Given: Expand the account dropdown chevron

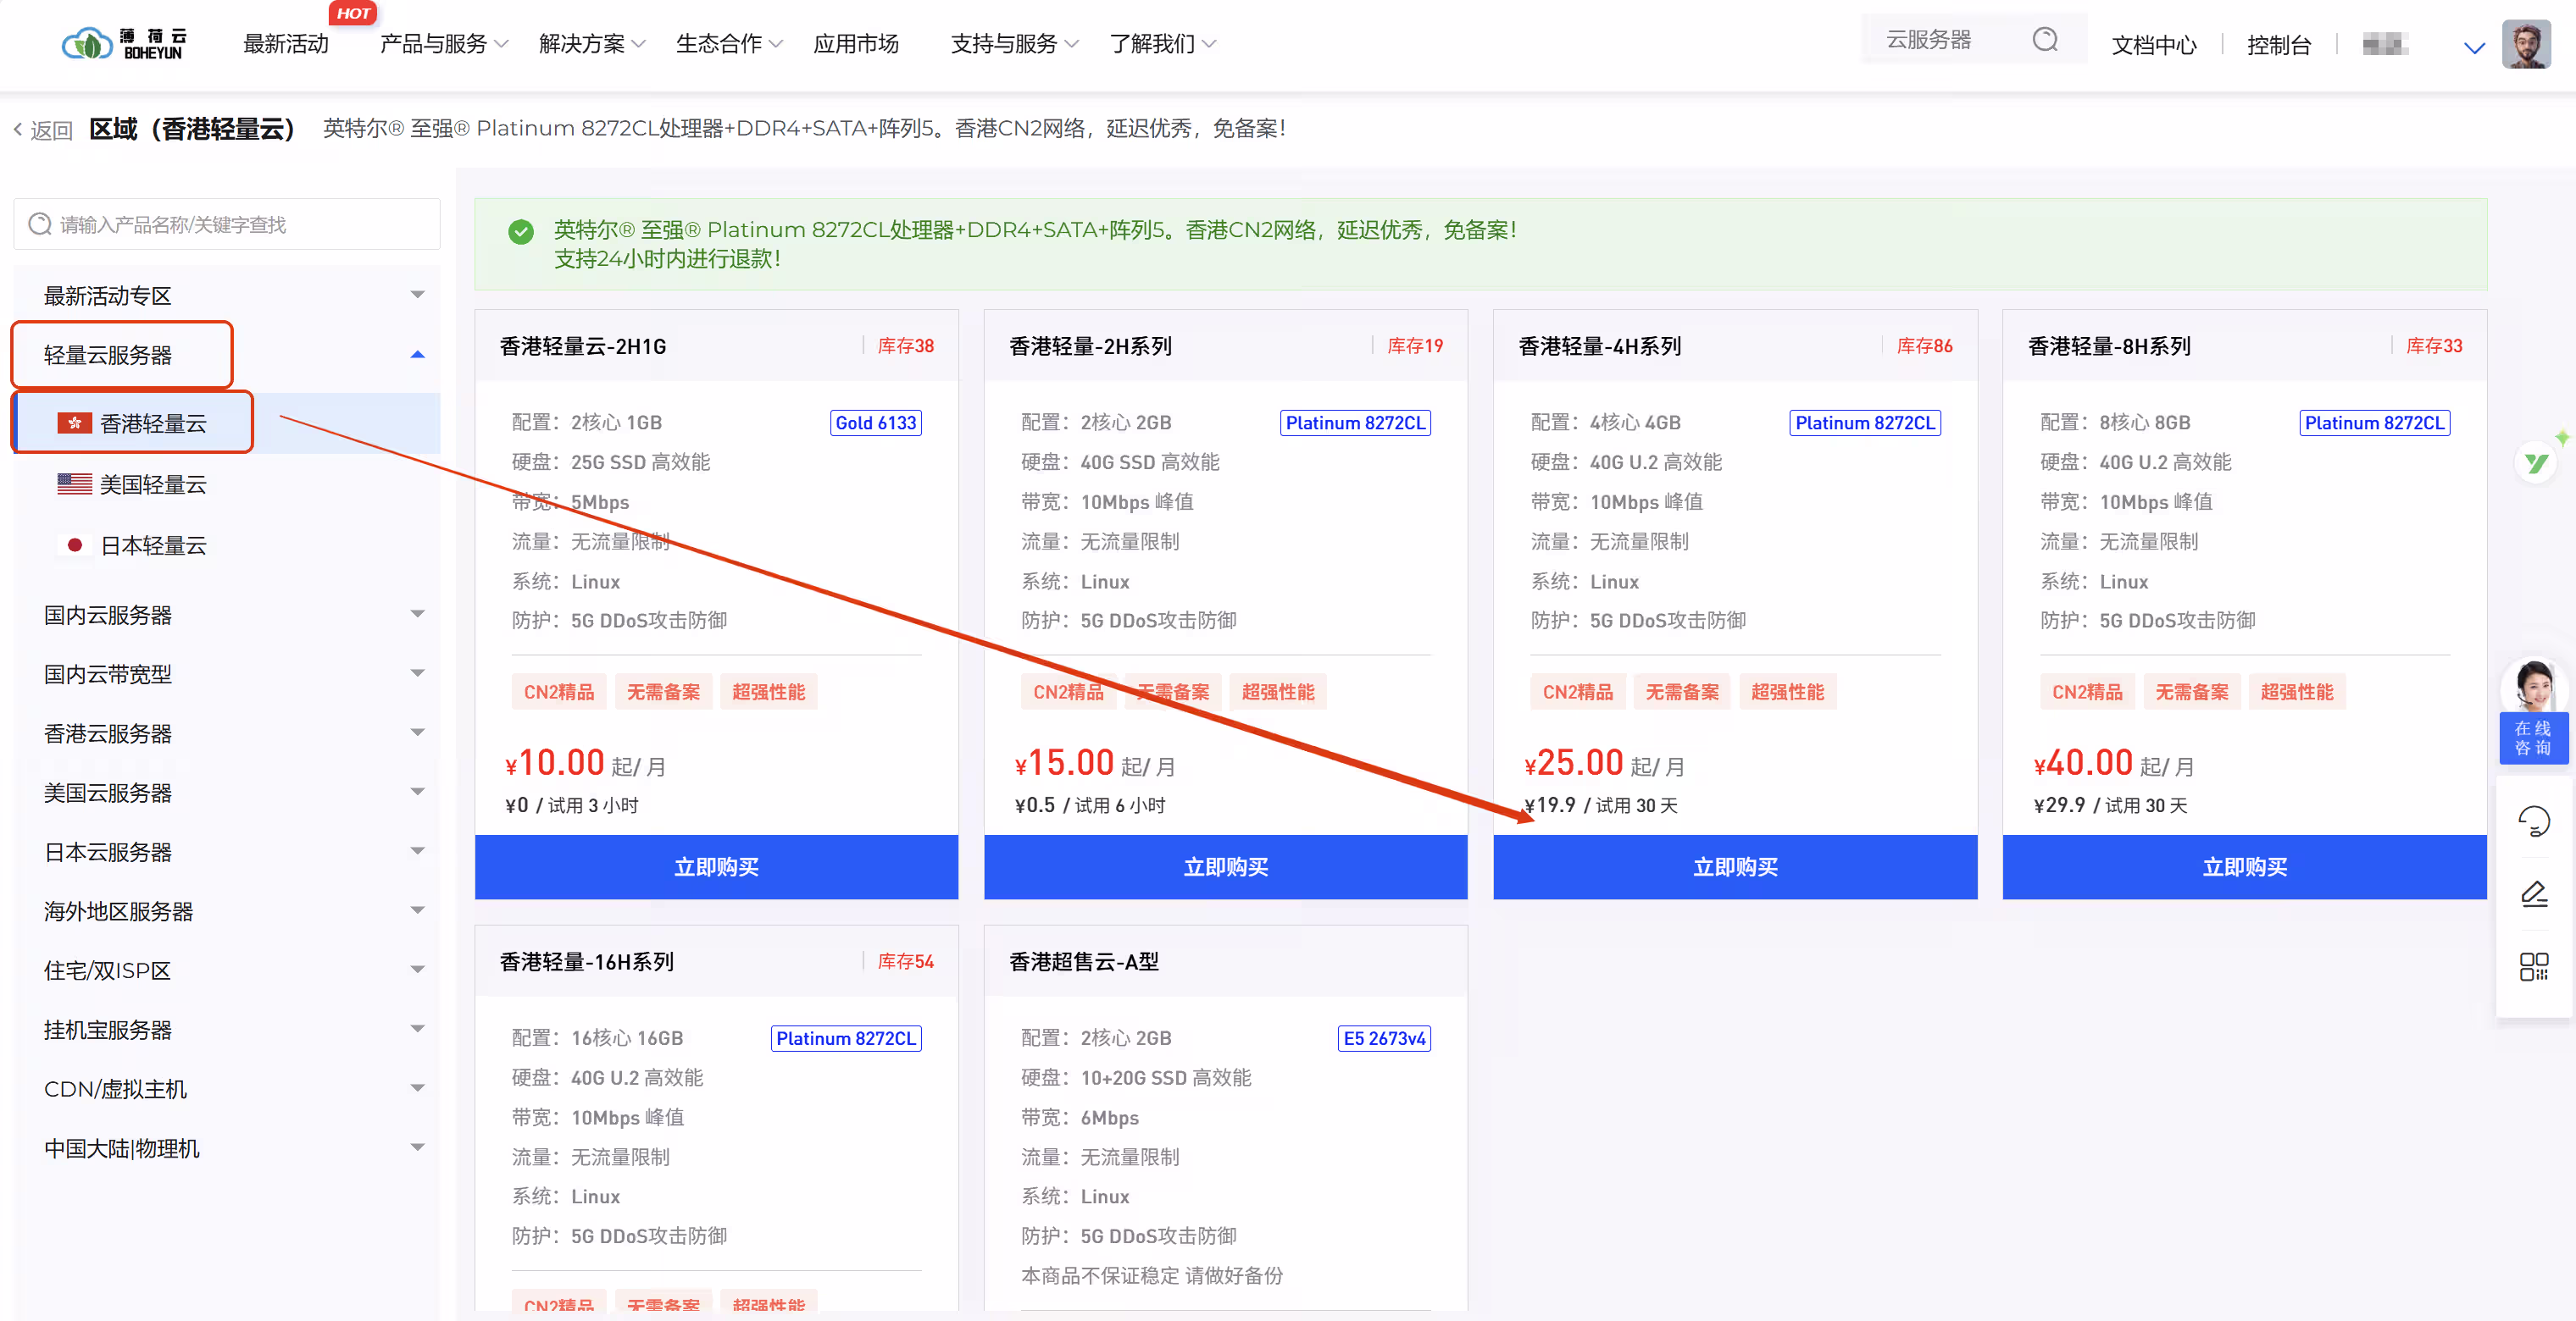Looking at the screenshot, I should click(2474, 47).
